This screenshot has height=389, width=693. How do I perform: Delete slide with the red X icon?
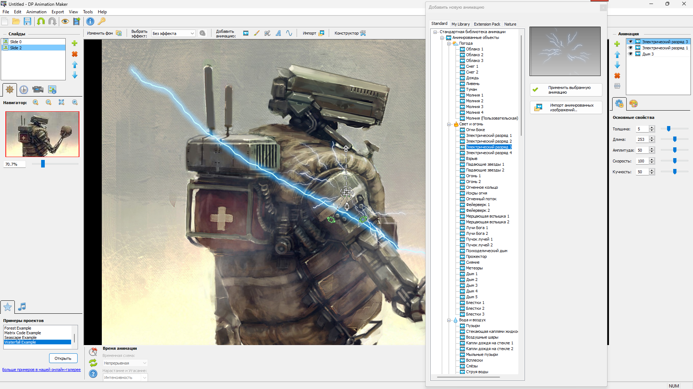[75, 54]
